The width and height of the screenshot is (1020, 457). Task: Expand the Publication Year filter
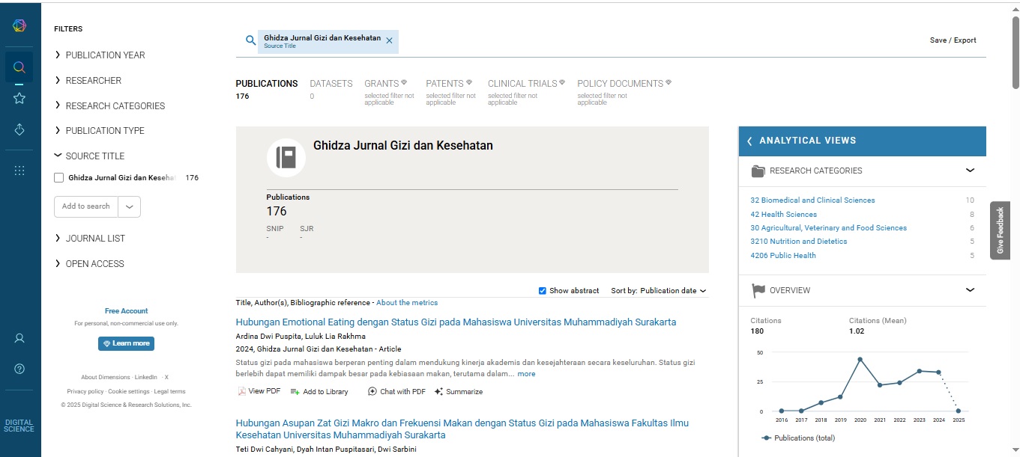click(105, 55)
